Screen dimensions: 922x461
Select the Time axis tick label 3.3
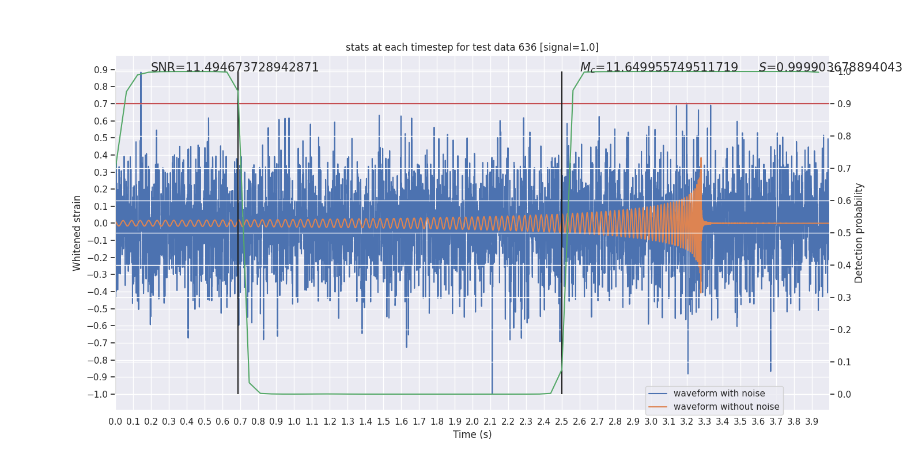pos(705,422)
